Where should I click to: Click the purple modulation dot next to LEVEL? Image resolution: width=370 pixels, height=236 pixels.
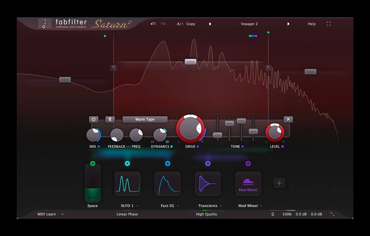tap(283, 147)
